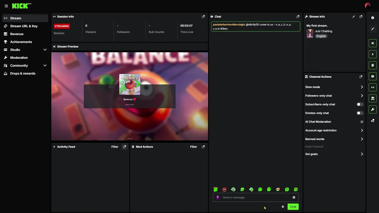Click the info icon in right sidebar
Image resolution: width=379 pixels, height=213 pixels.
(x=372, y=18)
